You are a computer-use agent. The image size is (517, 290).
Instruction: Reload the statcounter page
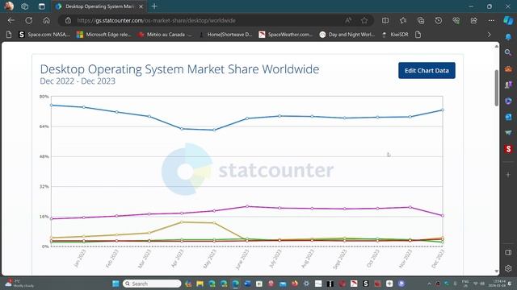29,20
